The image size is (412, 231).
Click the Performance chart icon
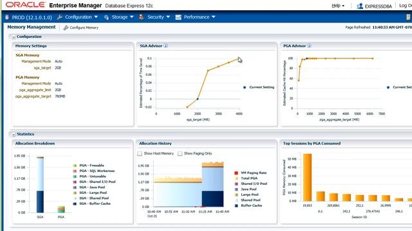click(x=178, y=17)
